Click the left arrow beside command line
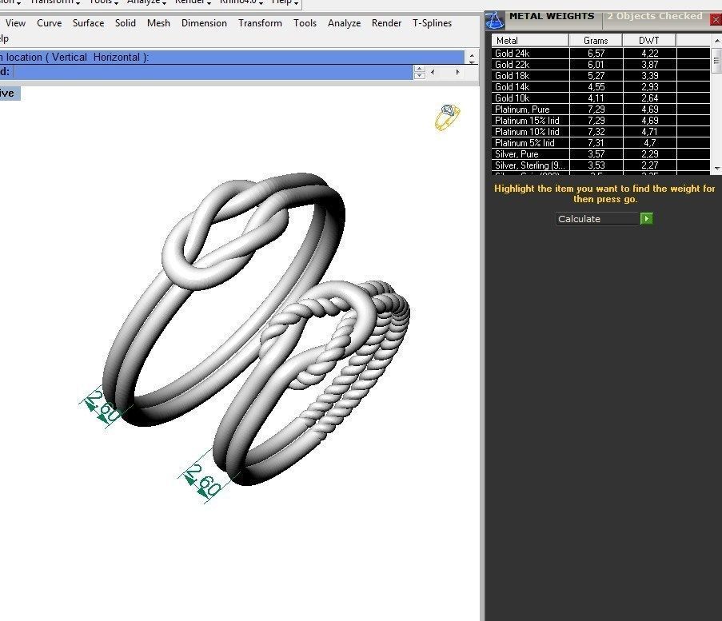The height and width of the screenshot is (621, 722). pyautogui.click(x=433, y=72)
